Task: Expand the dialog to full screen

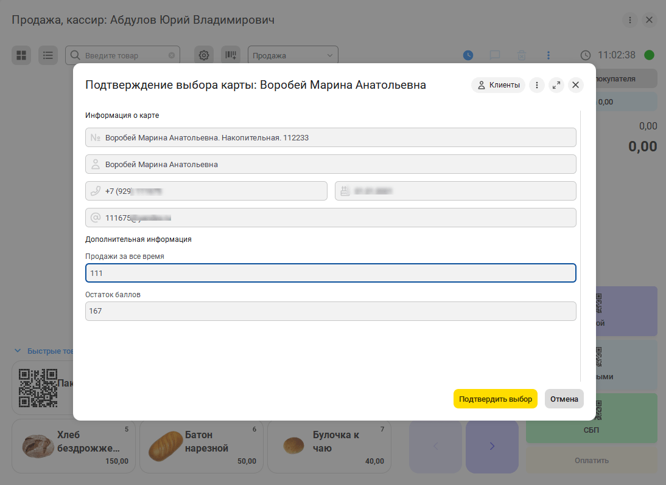Action: [x=556, y=85]
